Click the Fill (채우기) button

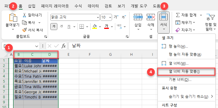coord(185,23)
